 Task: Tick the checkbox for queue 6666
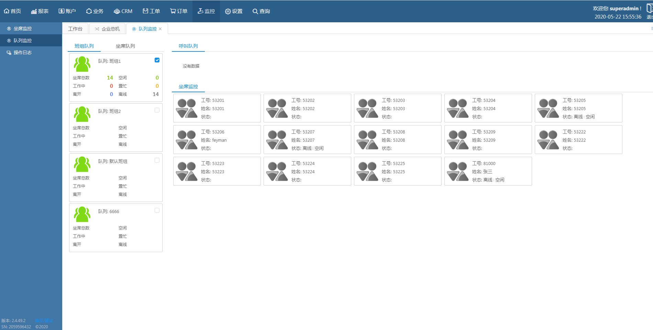pos(157,210)
